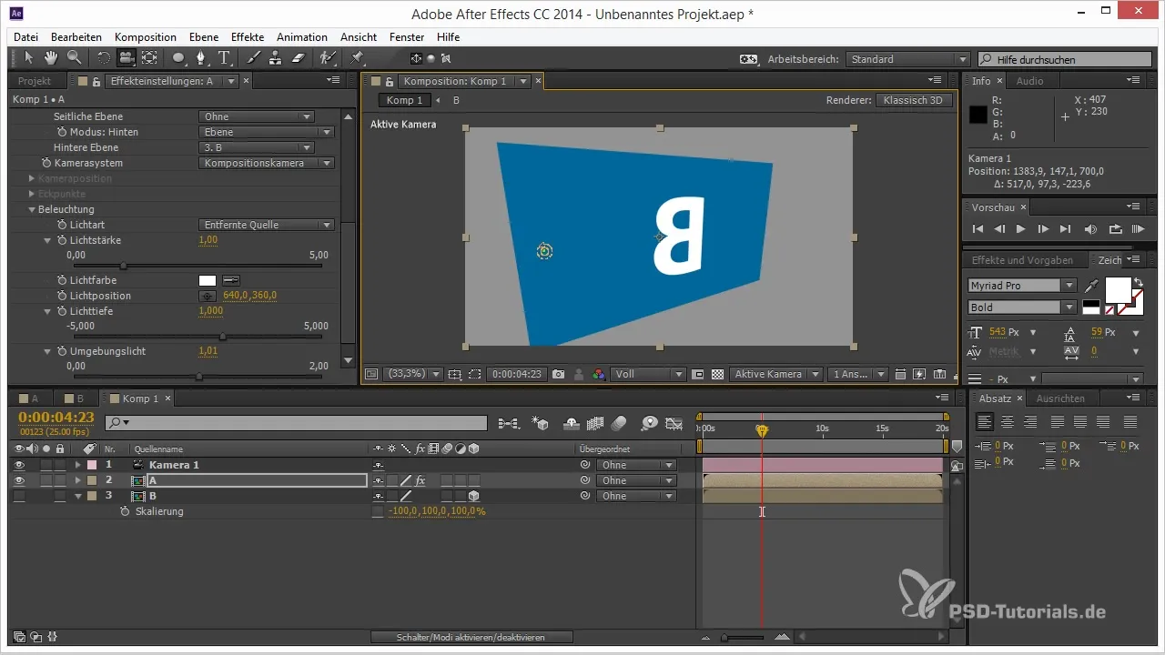This screenshot has width=1165, height=655.
Task: Click the text fill color swatch
Action: point(1117,291)
